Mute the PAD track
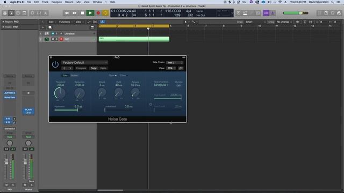Screen dimensions: 344x193 [53, 39]
